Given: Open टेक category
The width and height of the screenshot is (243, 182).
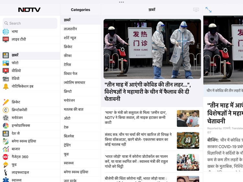Looking at the screenshot, I should point(81,127).
